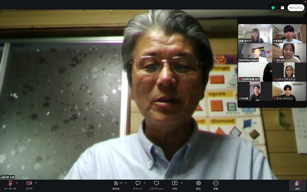Unmute the microphone audio icon
This screenshot has height=192, width=307.
pyautogui.click(x=10, y=183)
